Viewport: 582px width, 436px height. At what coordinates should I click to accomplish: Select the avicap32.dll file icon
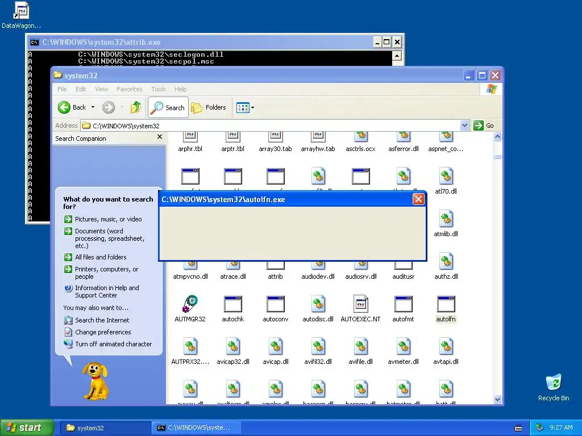232,347
